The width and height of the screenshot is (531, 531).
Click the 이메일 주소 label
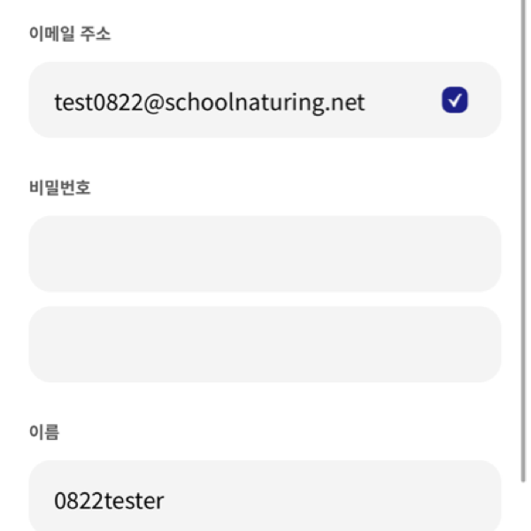[x=70, y=35]
